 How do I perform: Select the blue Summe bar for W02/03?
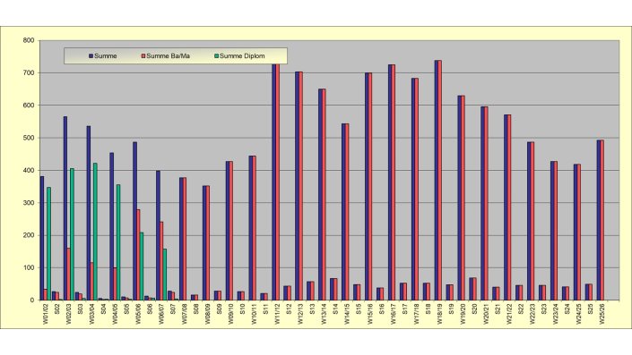tap(65, 208)
